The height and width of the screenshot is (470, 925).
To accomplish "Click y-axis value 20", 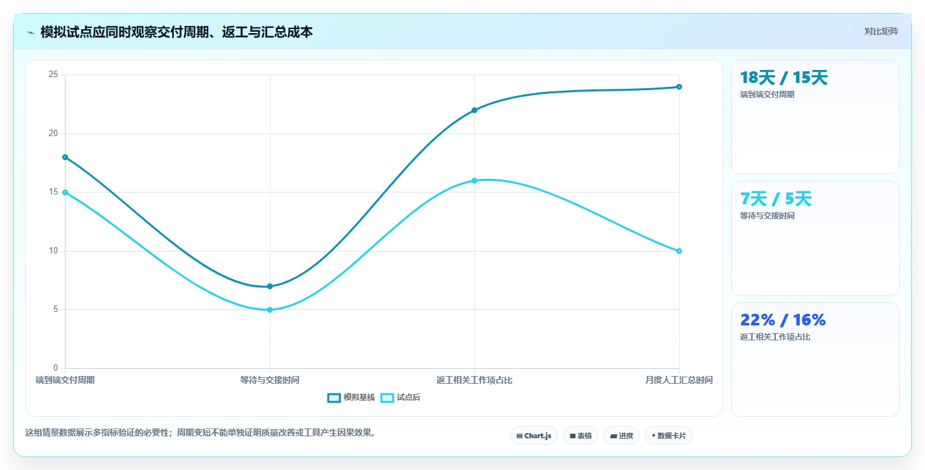I will point(53,134).
